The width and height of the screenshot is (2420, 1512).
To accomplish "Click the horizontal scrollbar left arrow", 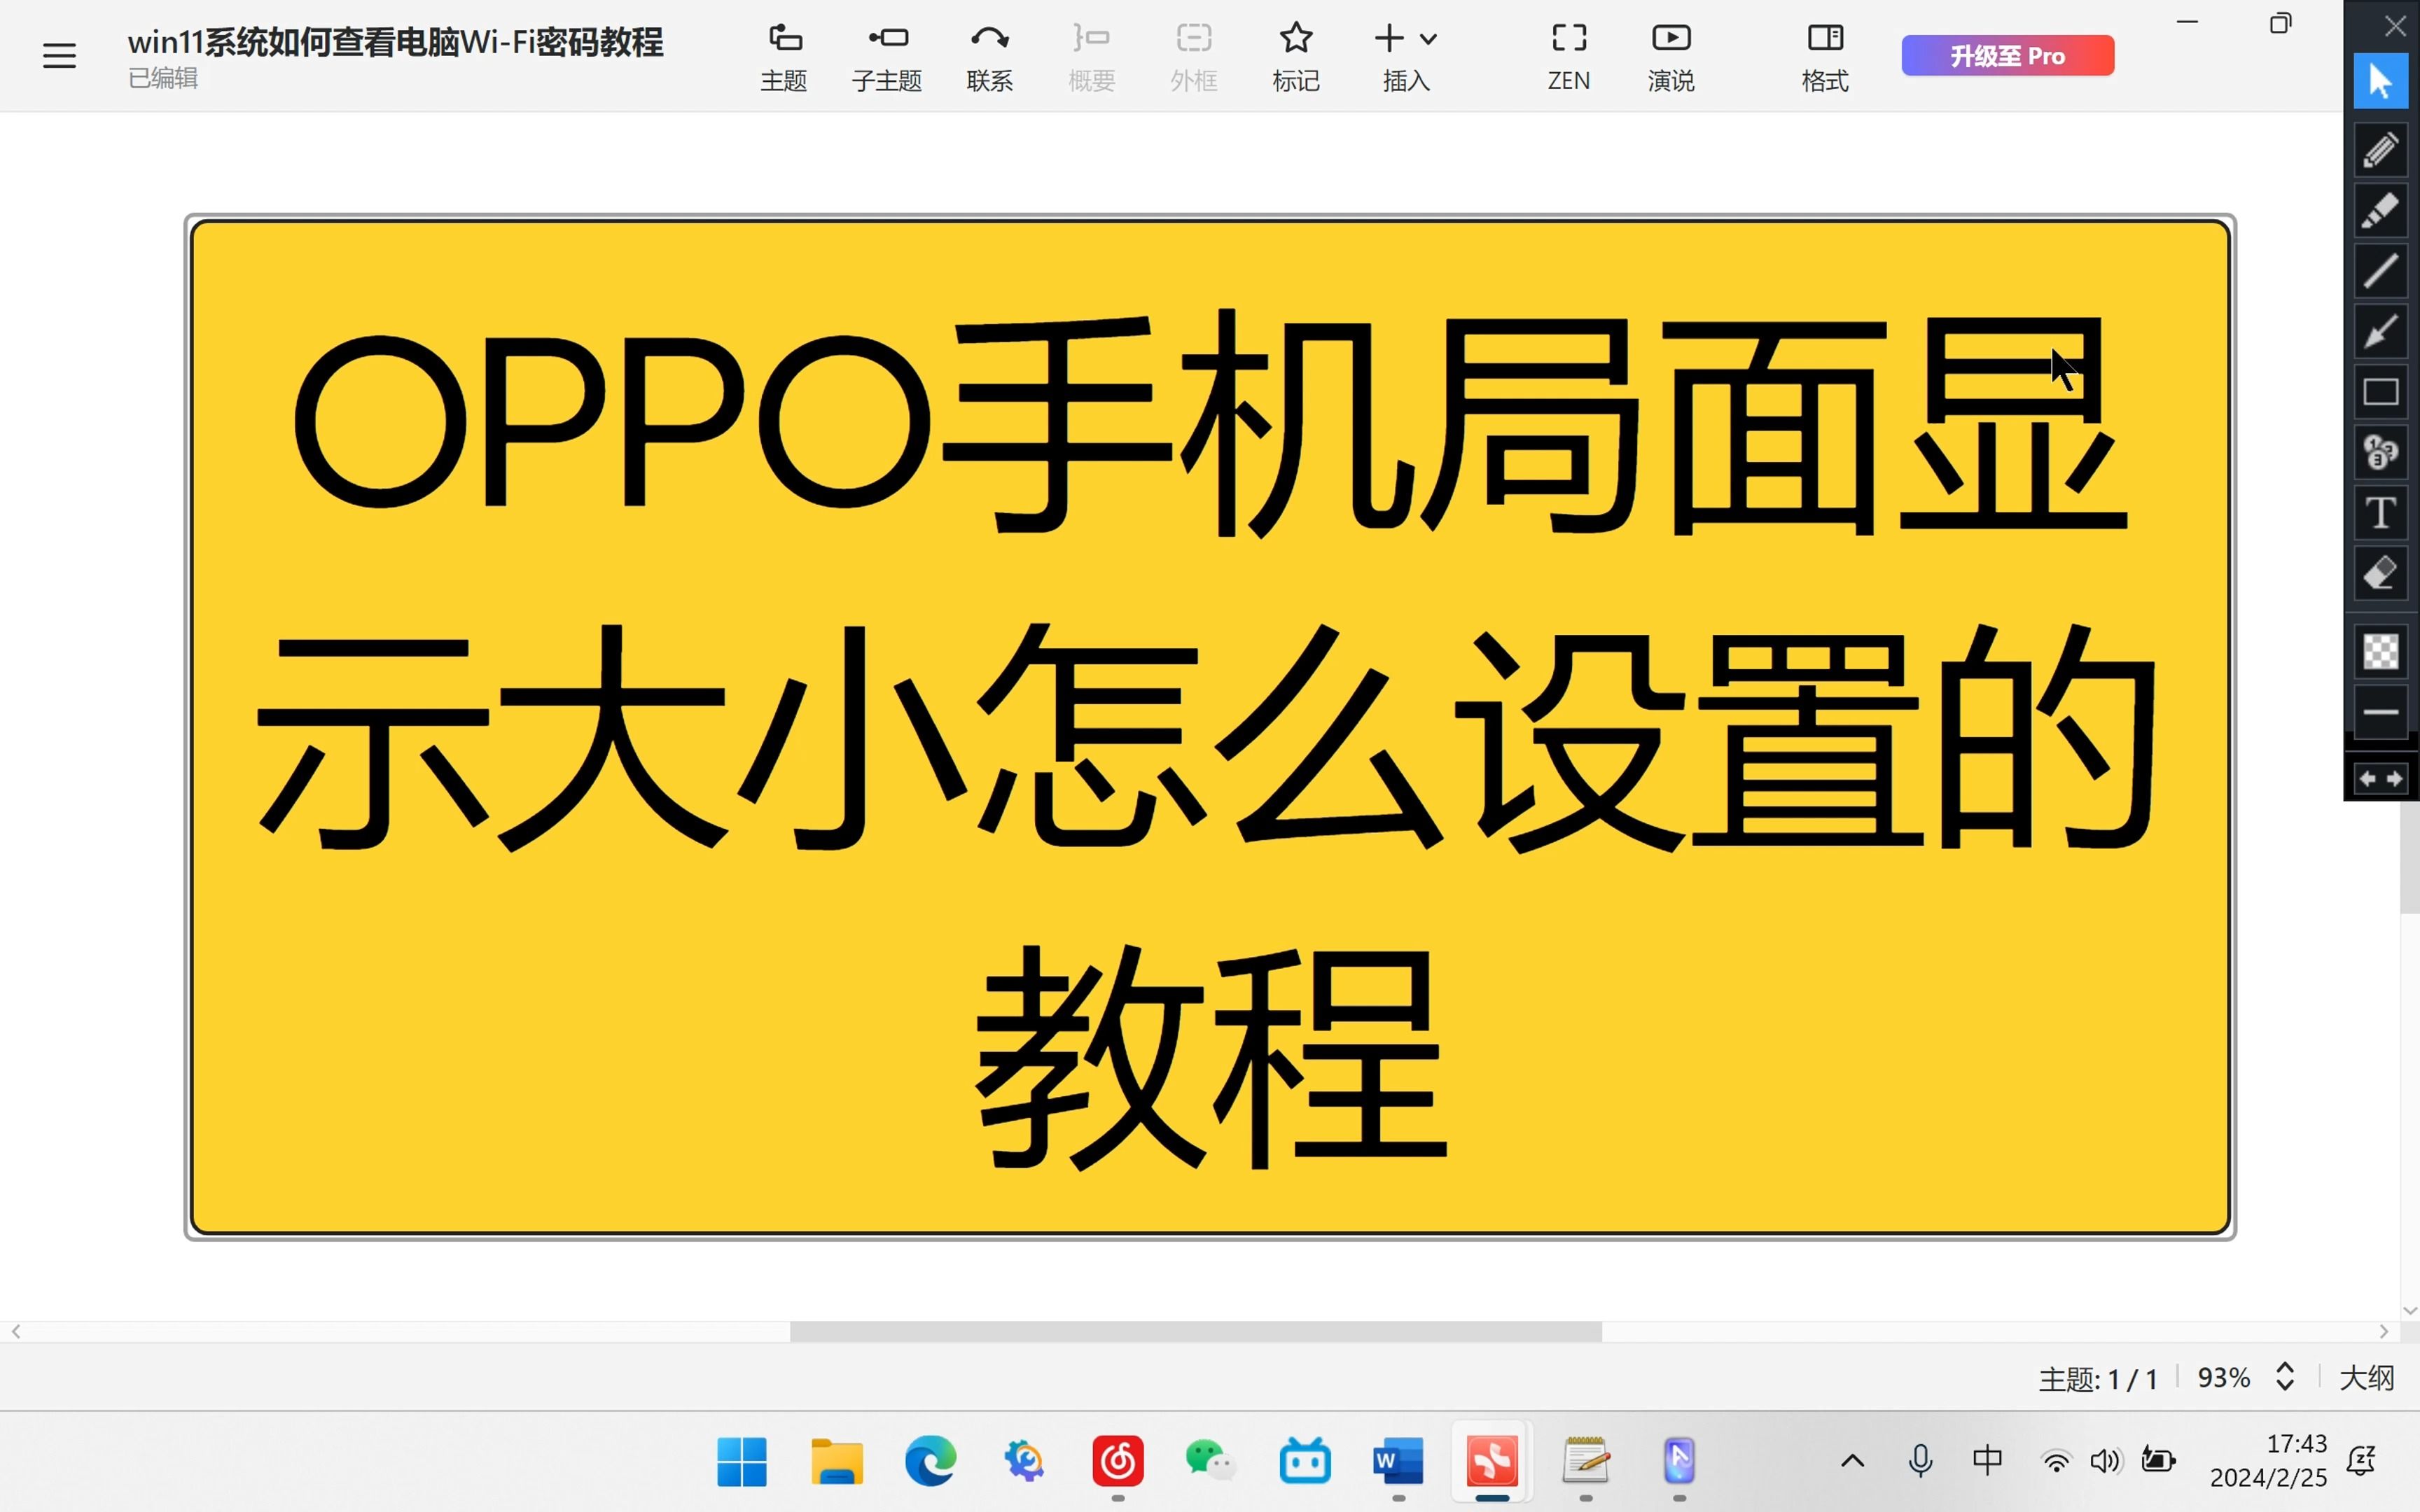I will coord(16,1331).
